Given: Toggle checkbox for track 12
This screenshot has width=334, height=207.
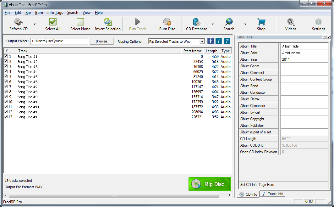Looking at the screenshot, I should click(6, 112).
